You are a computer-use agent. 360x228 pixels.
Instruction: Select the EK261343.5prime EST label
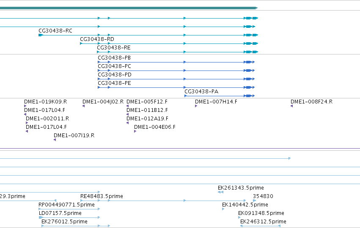[x=241, y=188]
